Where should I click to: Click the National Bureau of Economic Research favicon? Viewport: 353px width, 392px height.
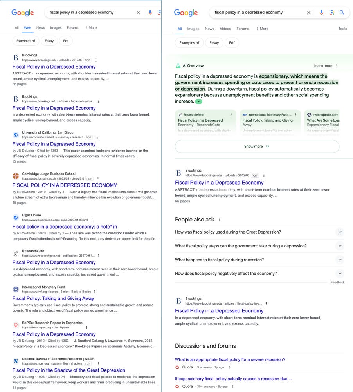pos(16,361)
